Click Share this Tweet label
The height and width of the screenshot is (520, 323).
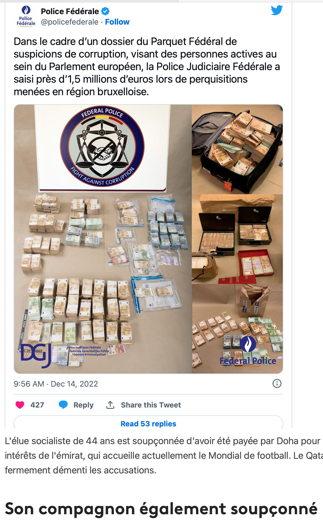[151, 405]
